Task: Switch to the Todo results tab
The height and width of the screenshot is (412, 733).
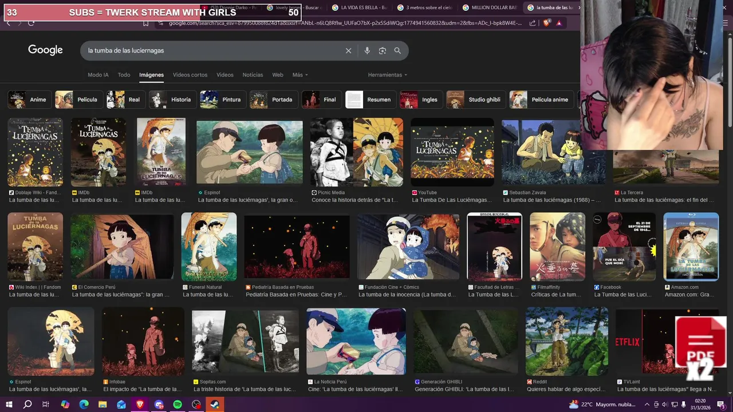Action: pyautogui.click(x=124, y=75)
